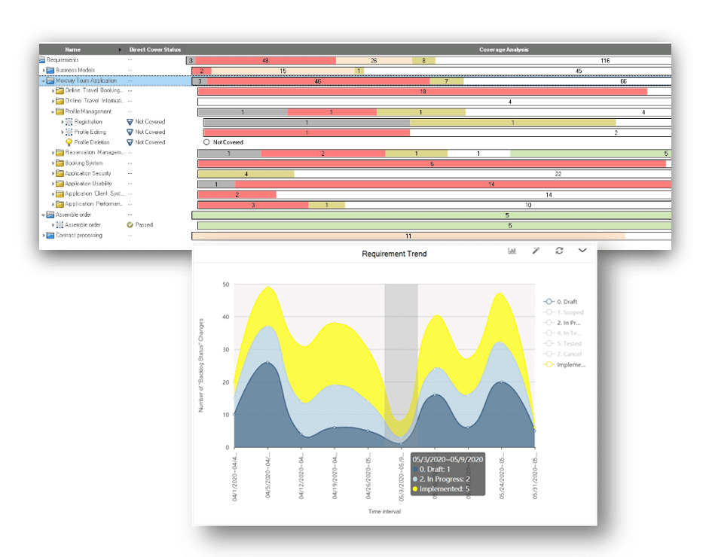Toggle the 2. In Pr... legend series

pyautogui.click(x=562, y=323)
